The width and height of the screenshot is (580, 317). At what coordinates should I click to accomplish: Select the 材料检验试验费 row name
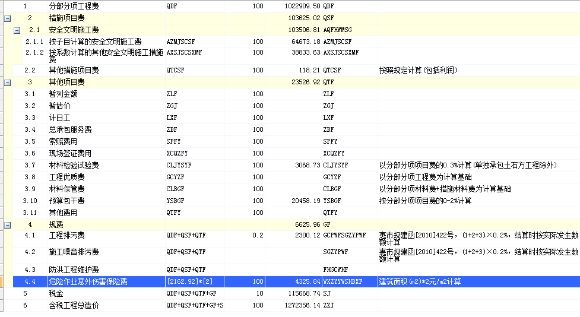click(74, 165)
